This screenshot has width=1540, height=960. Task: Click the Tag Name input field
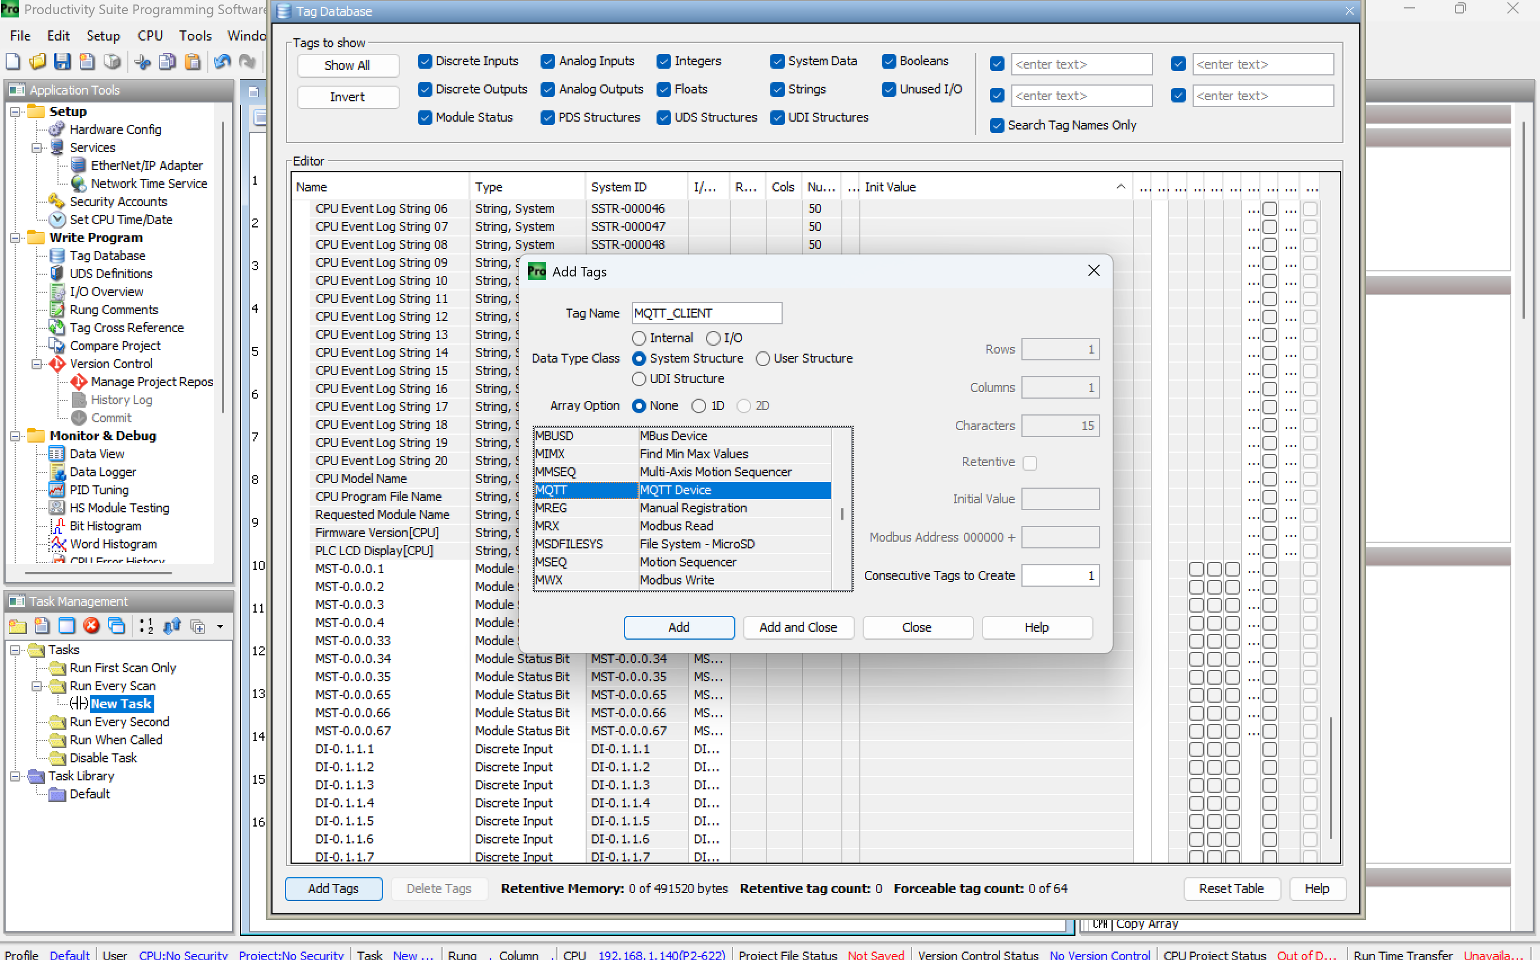coord(707,313)
